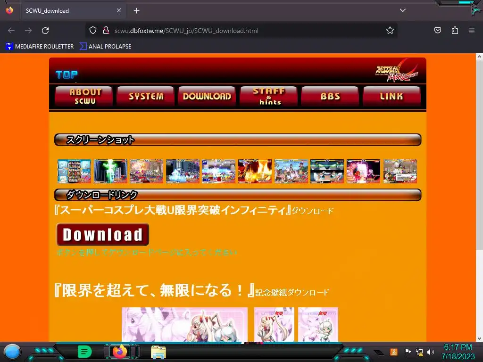The height and width of the screenshot is (362, 483).
Task: Open second screenshot thumbnail with green beam
Action: click(110, 171)
